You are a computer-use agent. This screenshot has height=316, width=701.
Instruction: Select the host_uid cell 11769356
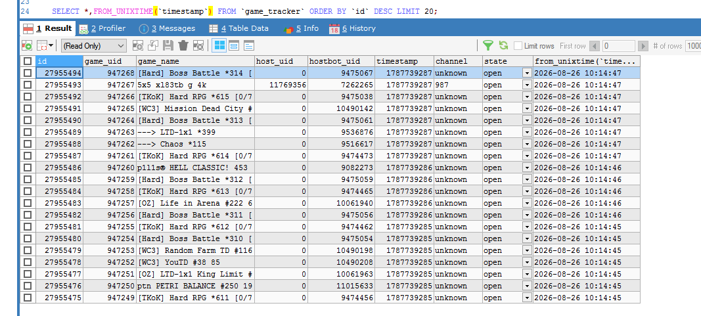pyautogui.click(x=281, y=85)
